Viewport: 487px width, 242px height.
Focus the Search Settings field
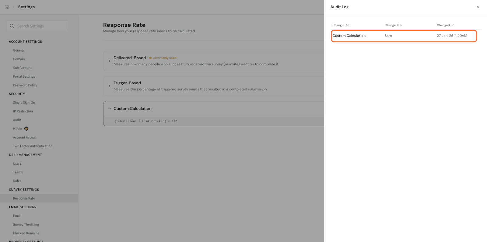[41, 26]
